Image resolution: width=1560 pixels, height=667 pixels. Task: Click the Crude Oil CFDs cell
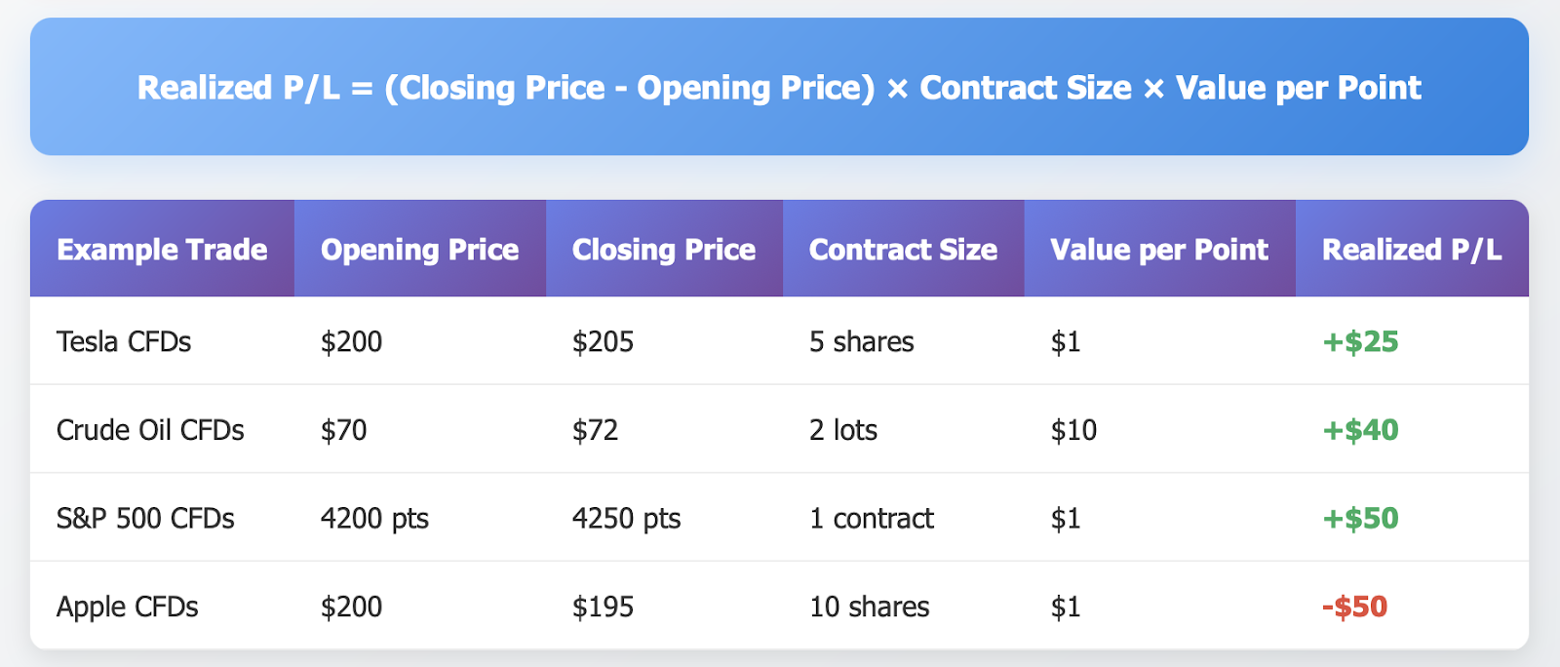pyautogui.click(x=150, y=430)
